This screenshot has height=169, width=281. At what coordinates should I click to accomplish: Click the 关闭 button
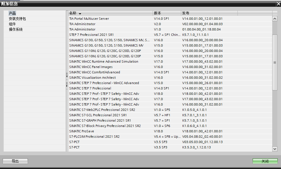point(265,161)
